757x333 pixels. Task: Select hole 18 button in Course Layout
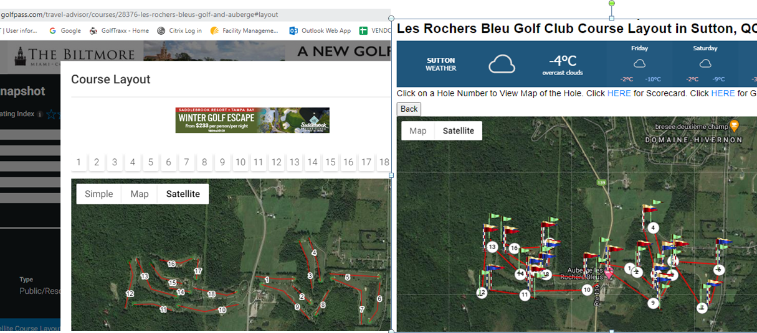click(384, 163)
